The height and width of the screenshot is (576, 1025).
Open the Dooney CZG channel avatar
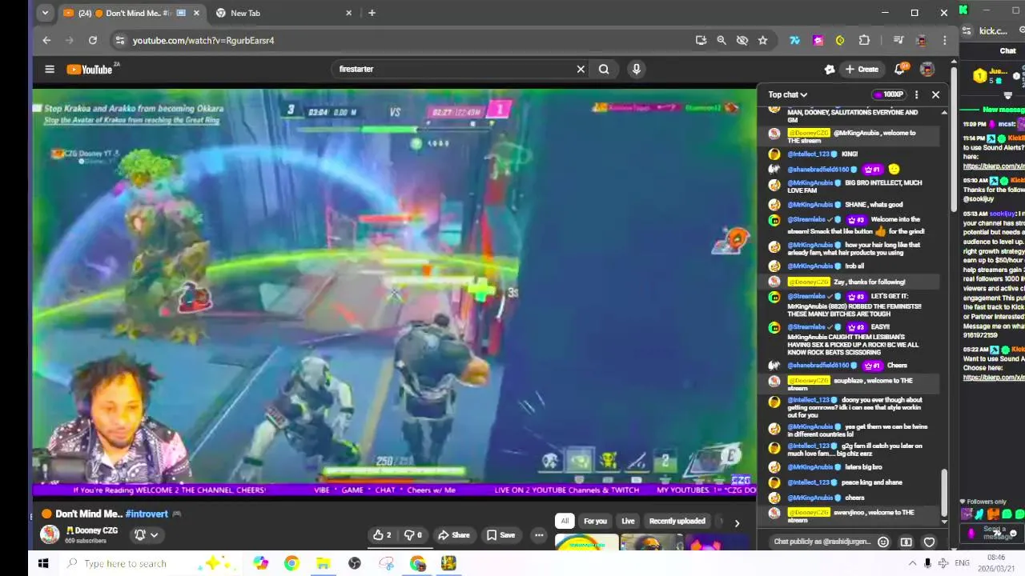(x=50, y=534)
